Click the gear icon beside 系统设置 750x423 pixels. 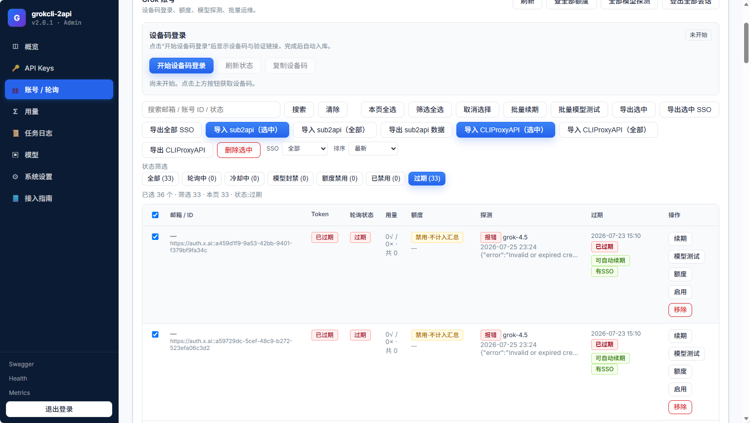point(15,177)
